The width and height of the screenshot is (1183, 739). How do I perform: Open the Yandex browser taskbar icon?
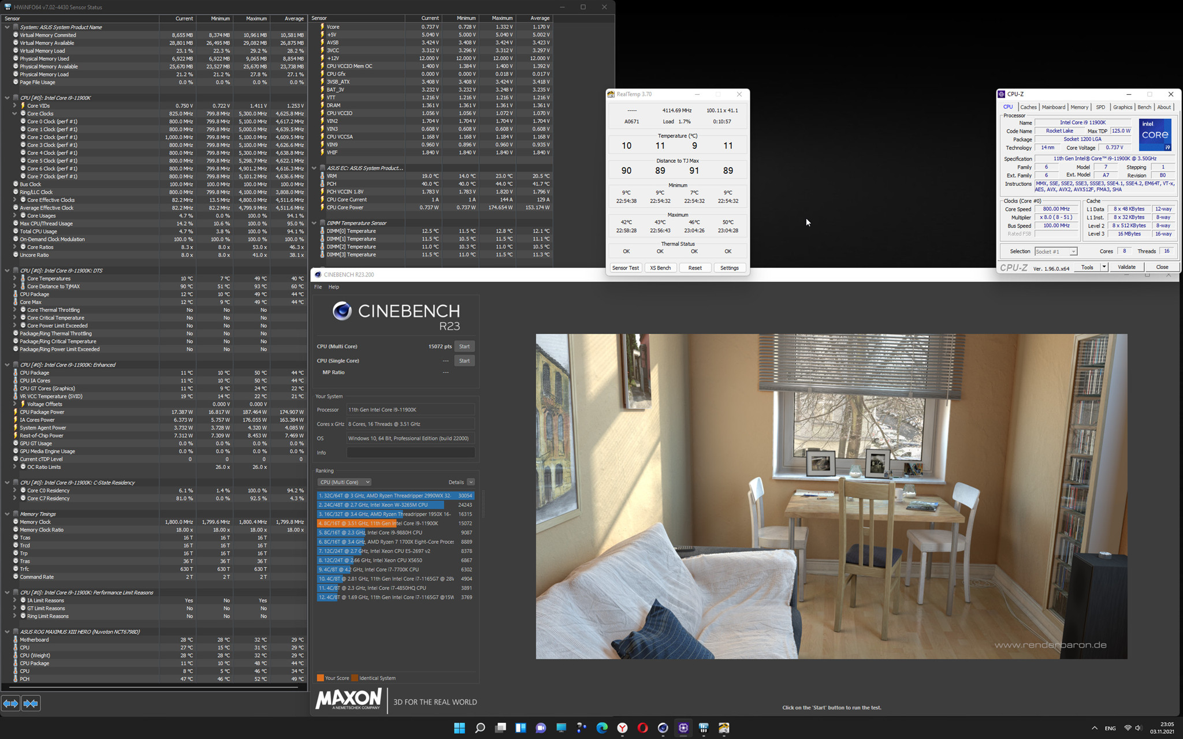click(622, 728)
